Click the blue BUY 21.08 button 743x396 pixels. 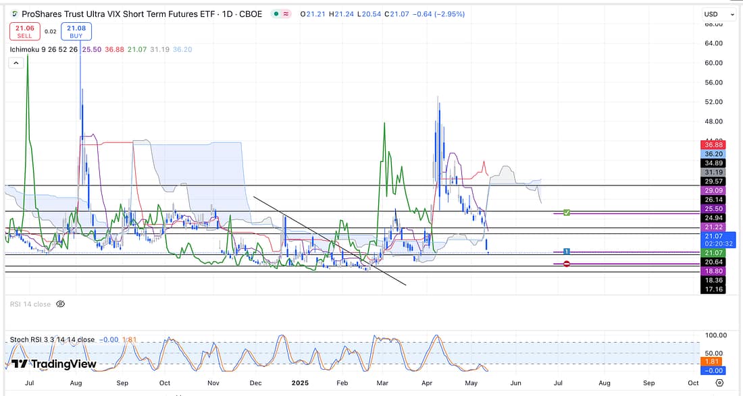[x=76, y=31]
